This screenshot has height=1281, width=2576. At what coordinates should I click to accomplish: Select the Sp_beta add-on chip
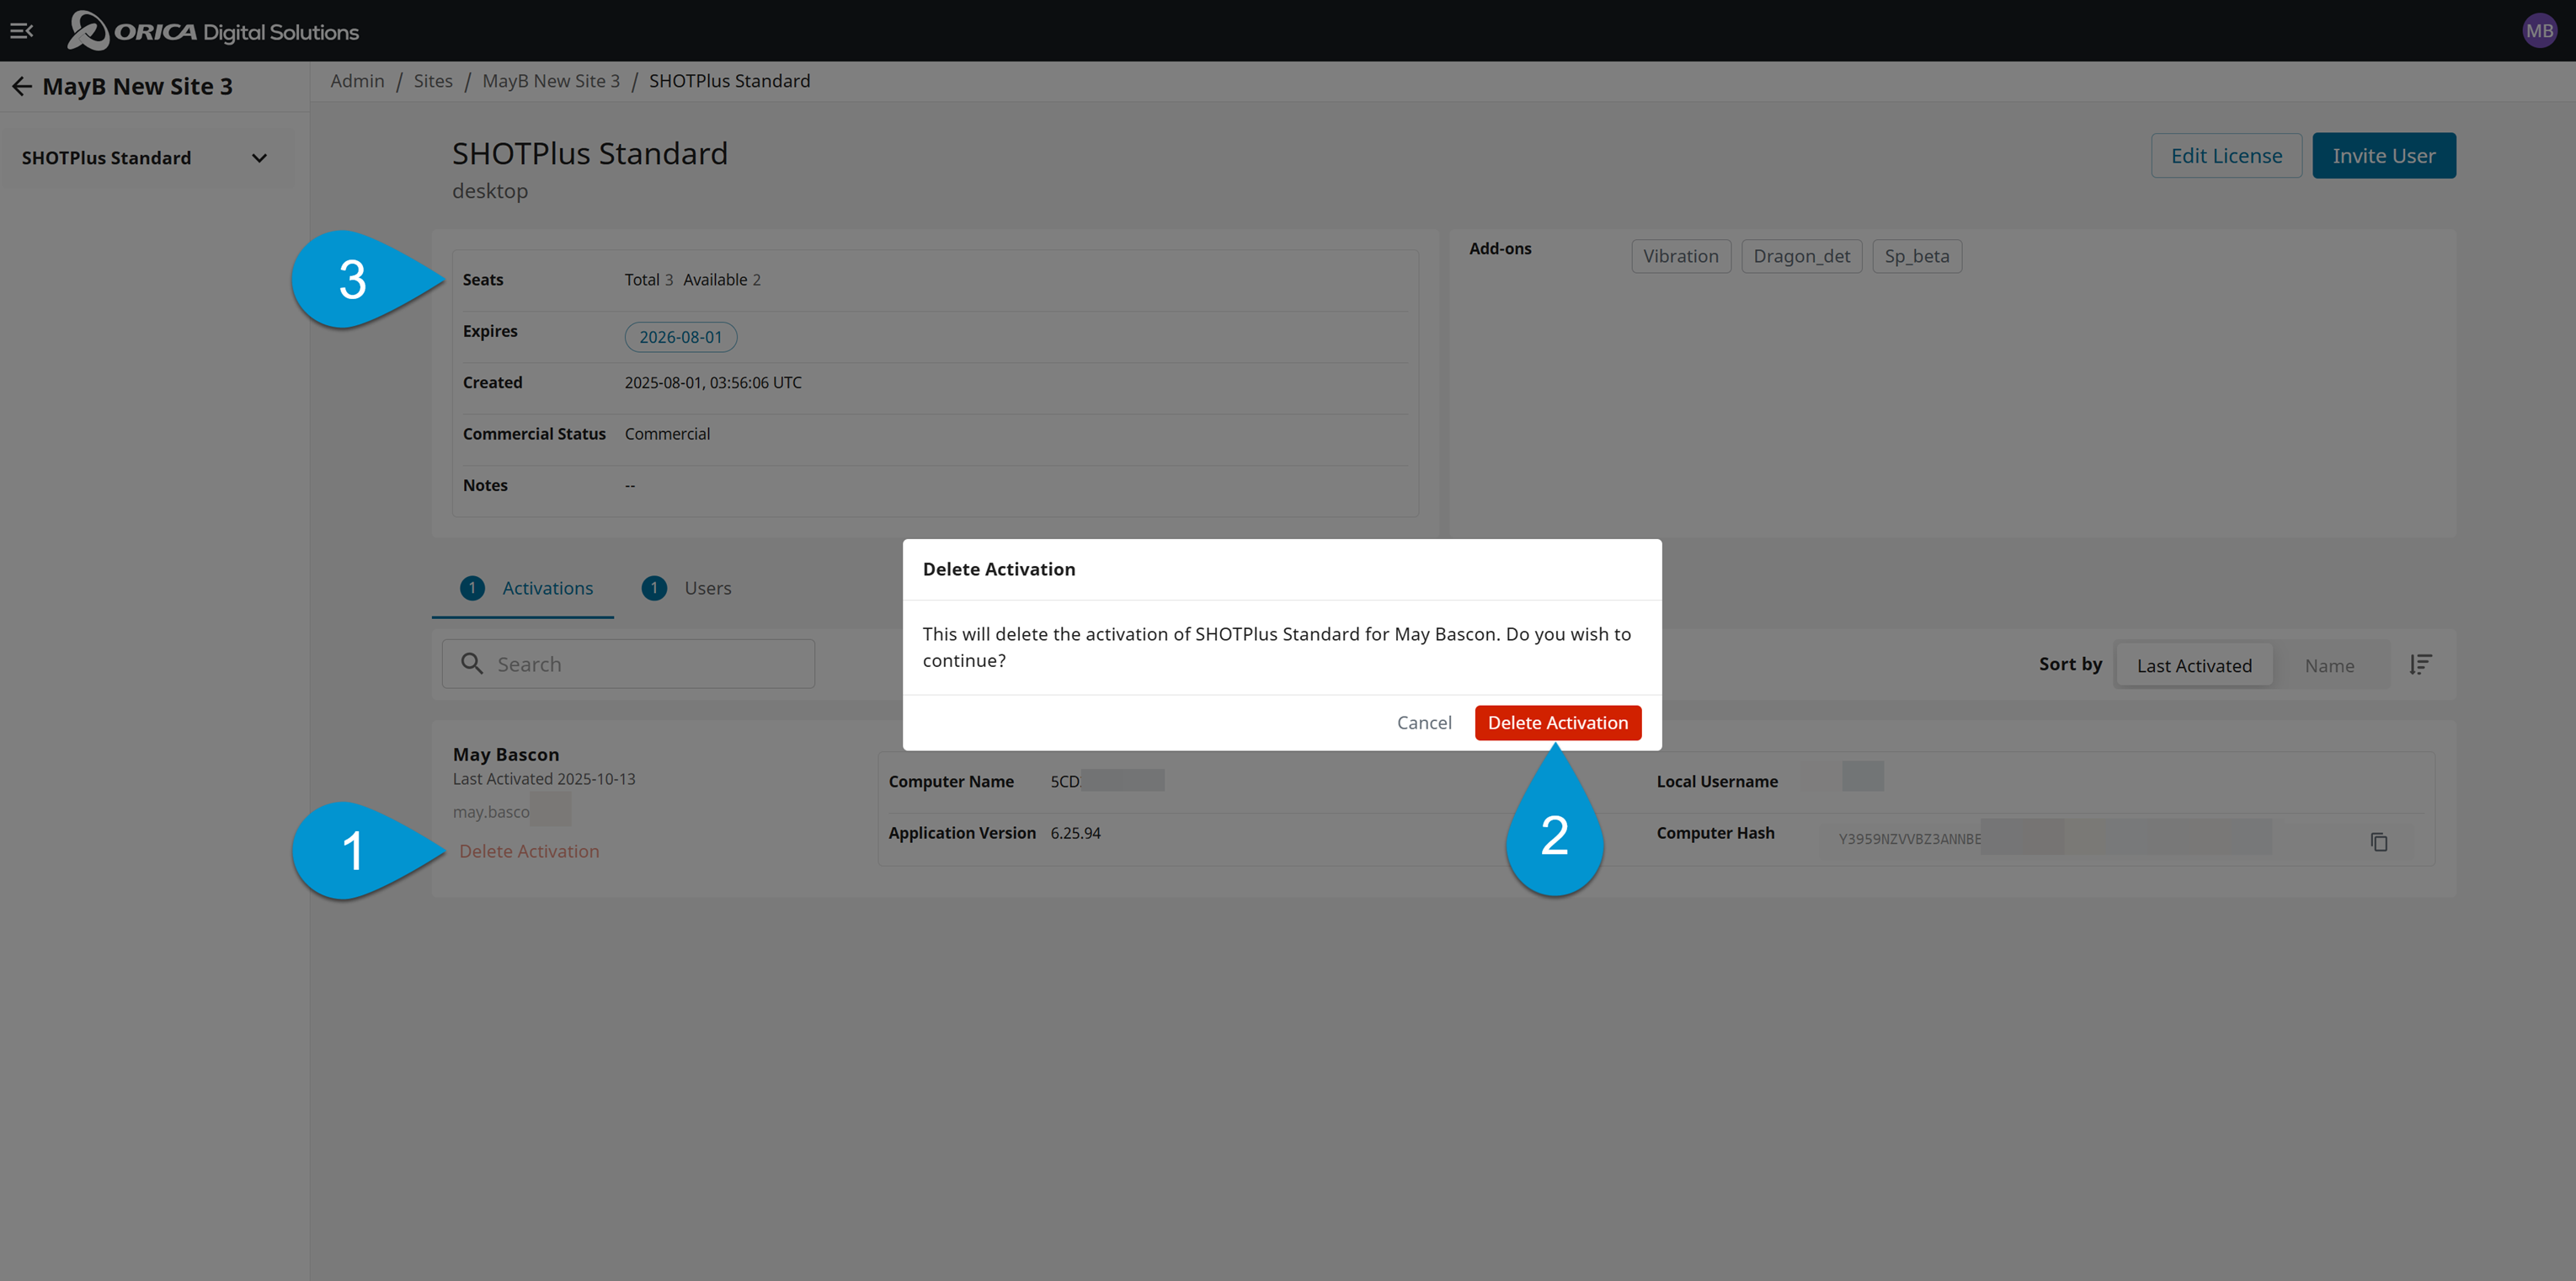1916,256
